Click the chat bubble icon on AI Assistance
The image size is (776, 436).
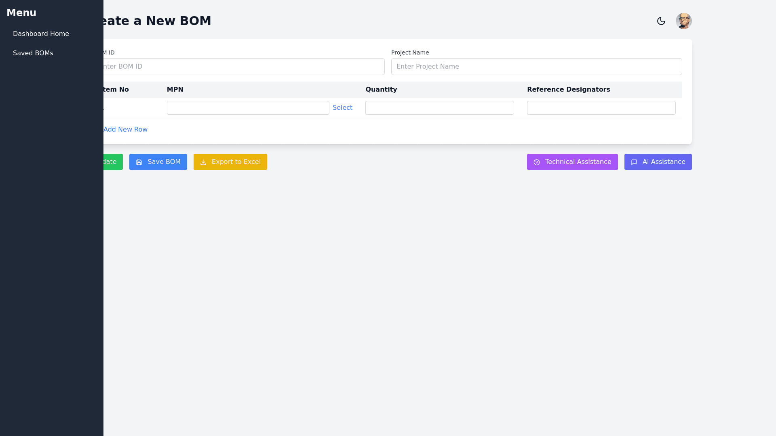click(634, 162)
